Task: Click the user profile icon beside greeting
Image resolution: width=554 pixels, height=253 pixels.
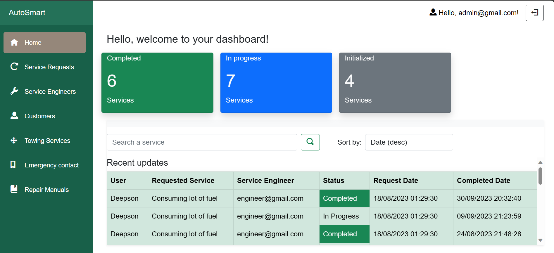Action: 433,12
